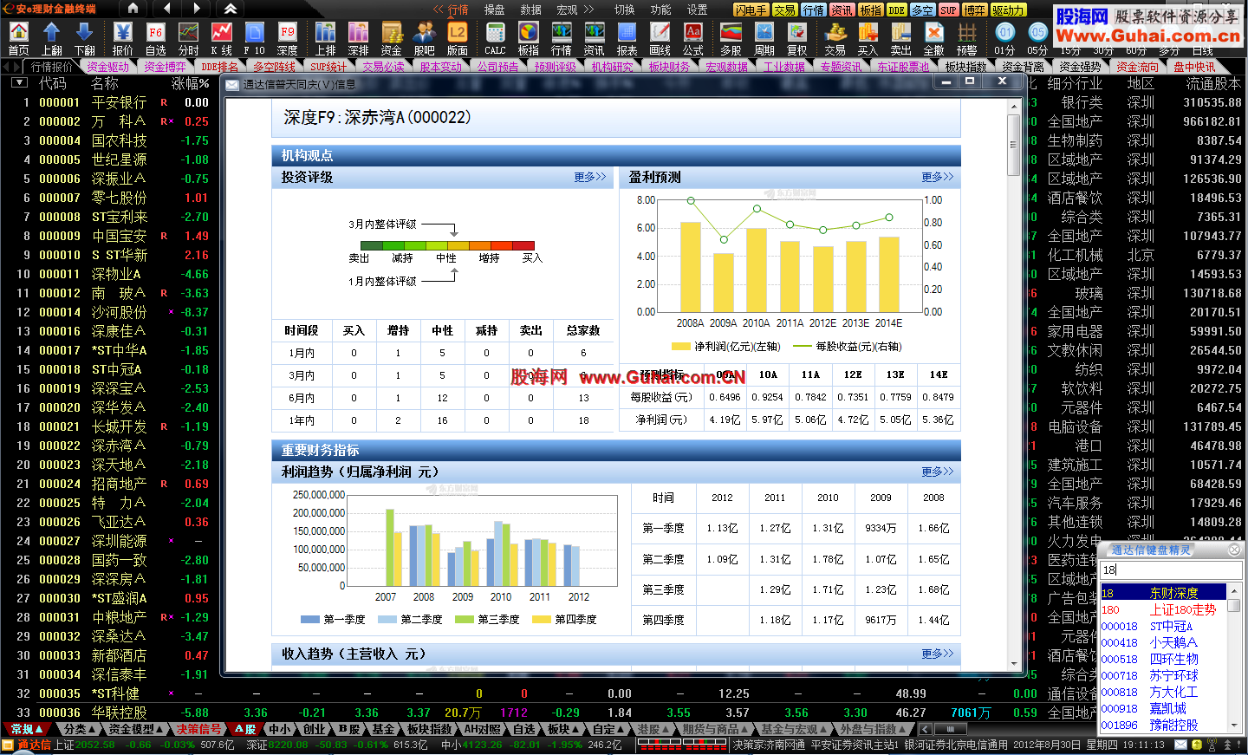The width and height of the screenshot is (1248, 755).
Task: Select 东财深度 entry in keyboard wizard list
Action: 1163,593
